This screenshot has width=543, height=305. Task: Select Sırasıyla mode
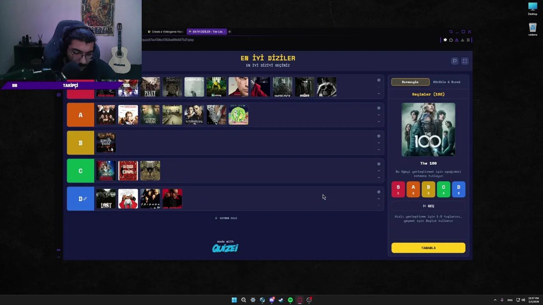tap(410, 82)
